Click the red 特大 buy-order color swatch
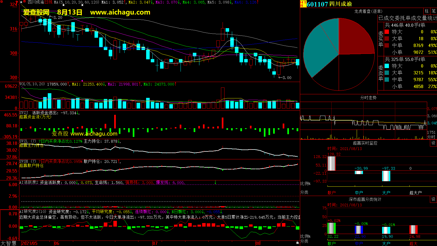 point(387,32)
